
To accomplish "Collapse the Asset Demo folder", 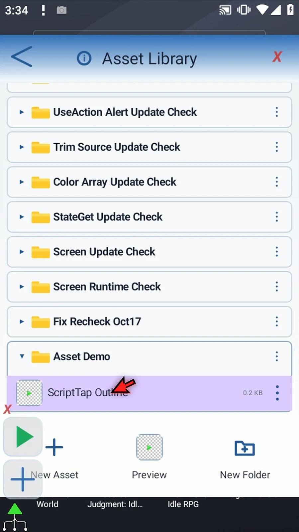I will (22, 356).
